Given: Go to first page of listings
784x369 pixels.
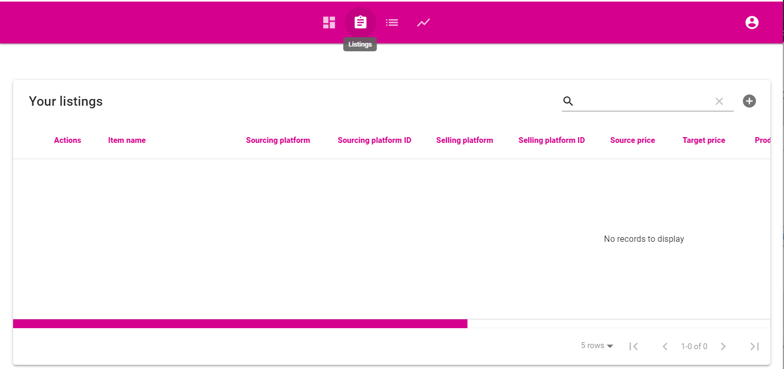Looking at the screenshot, I should tap(634, 346).
